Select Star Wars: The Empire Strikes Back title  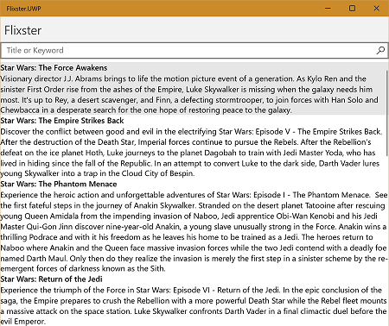(62, 121)
